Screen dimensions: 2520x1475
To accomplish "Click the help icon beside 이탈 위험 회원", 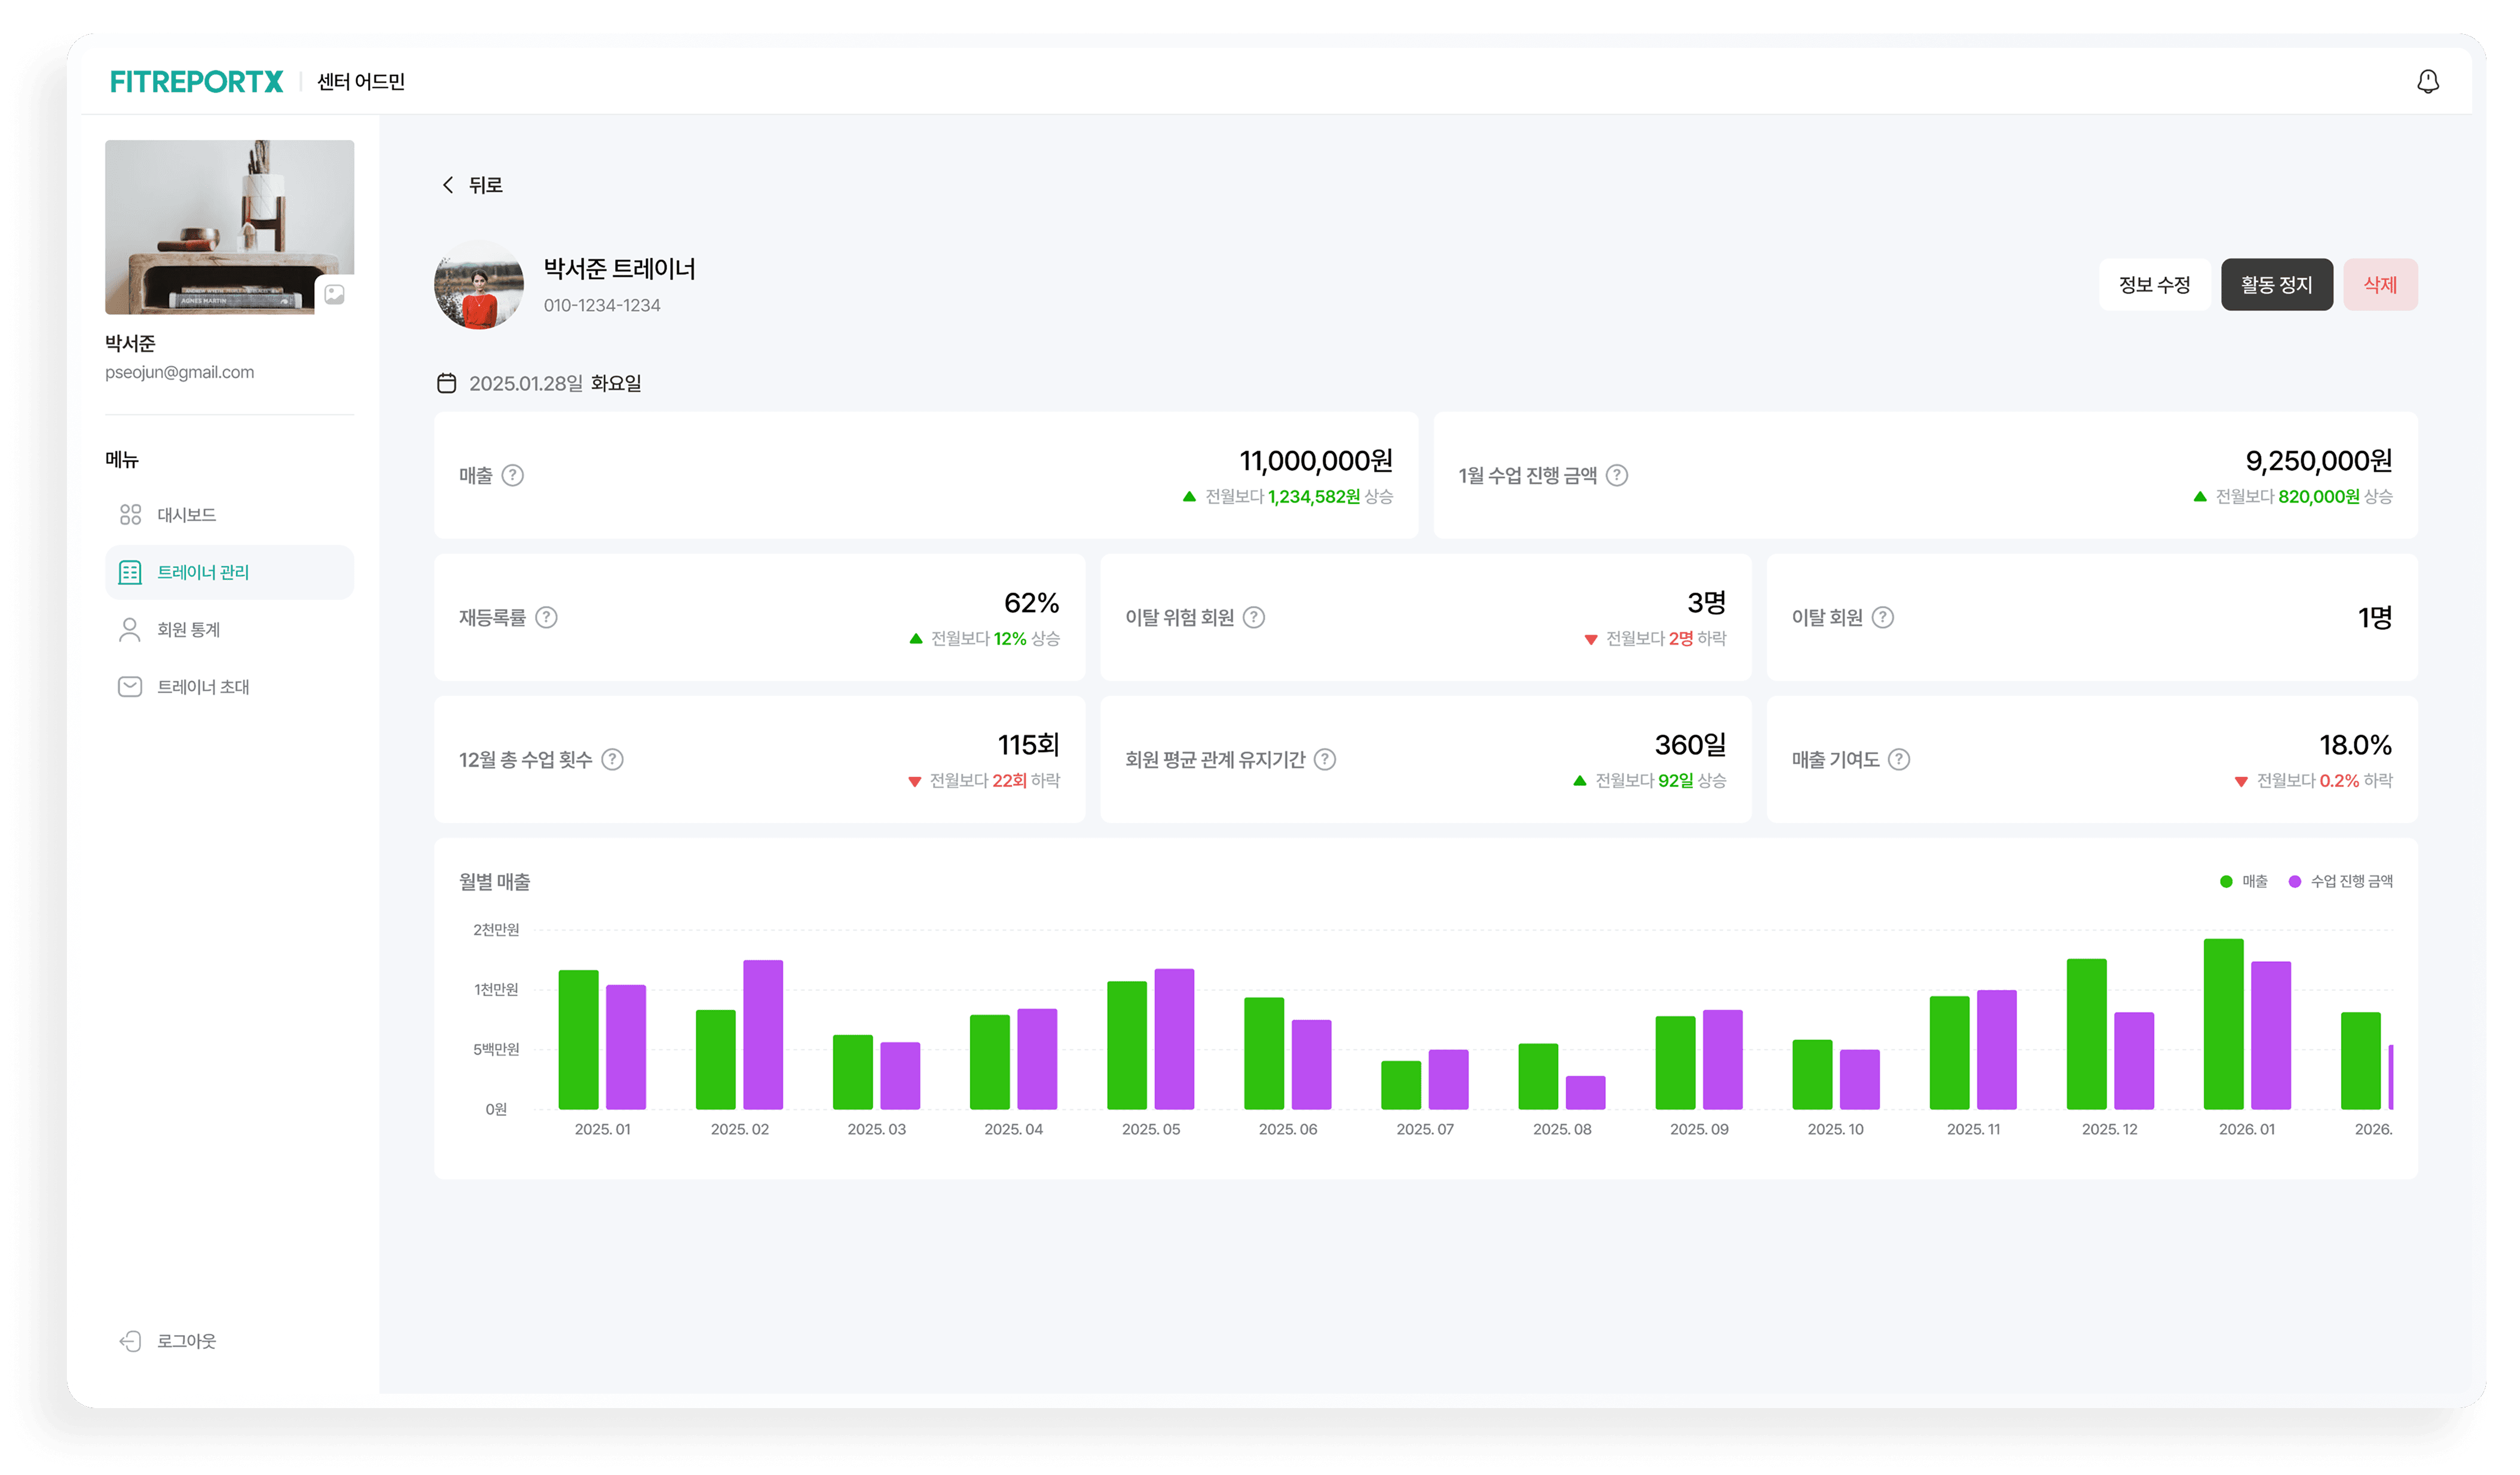I will point(1253,617).
